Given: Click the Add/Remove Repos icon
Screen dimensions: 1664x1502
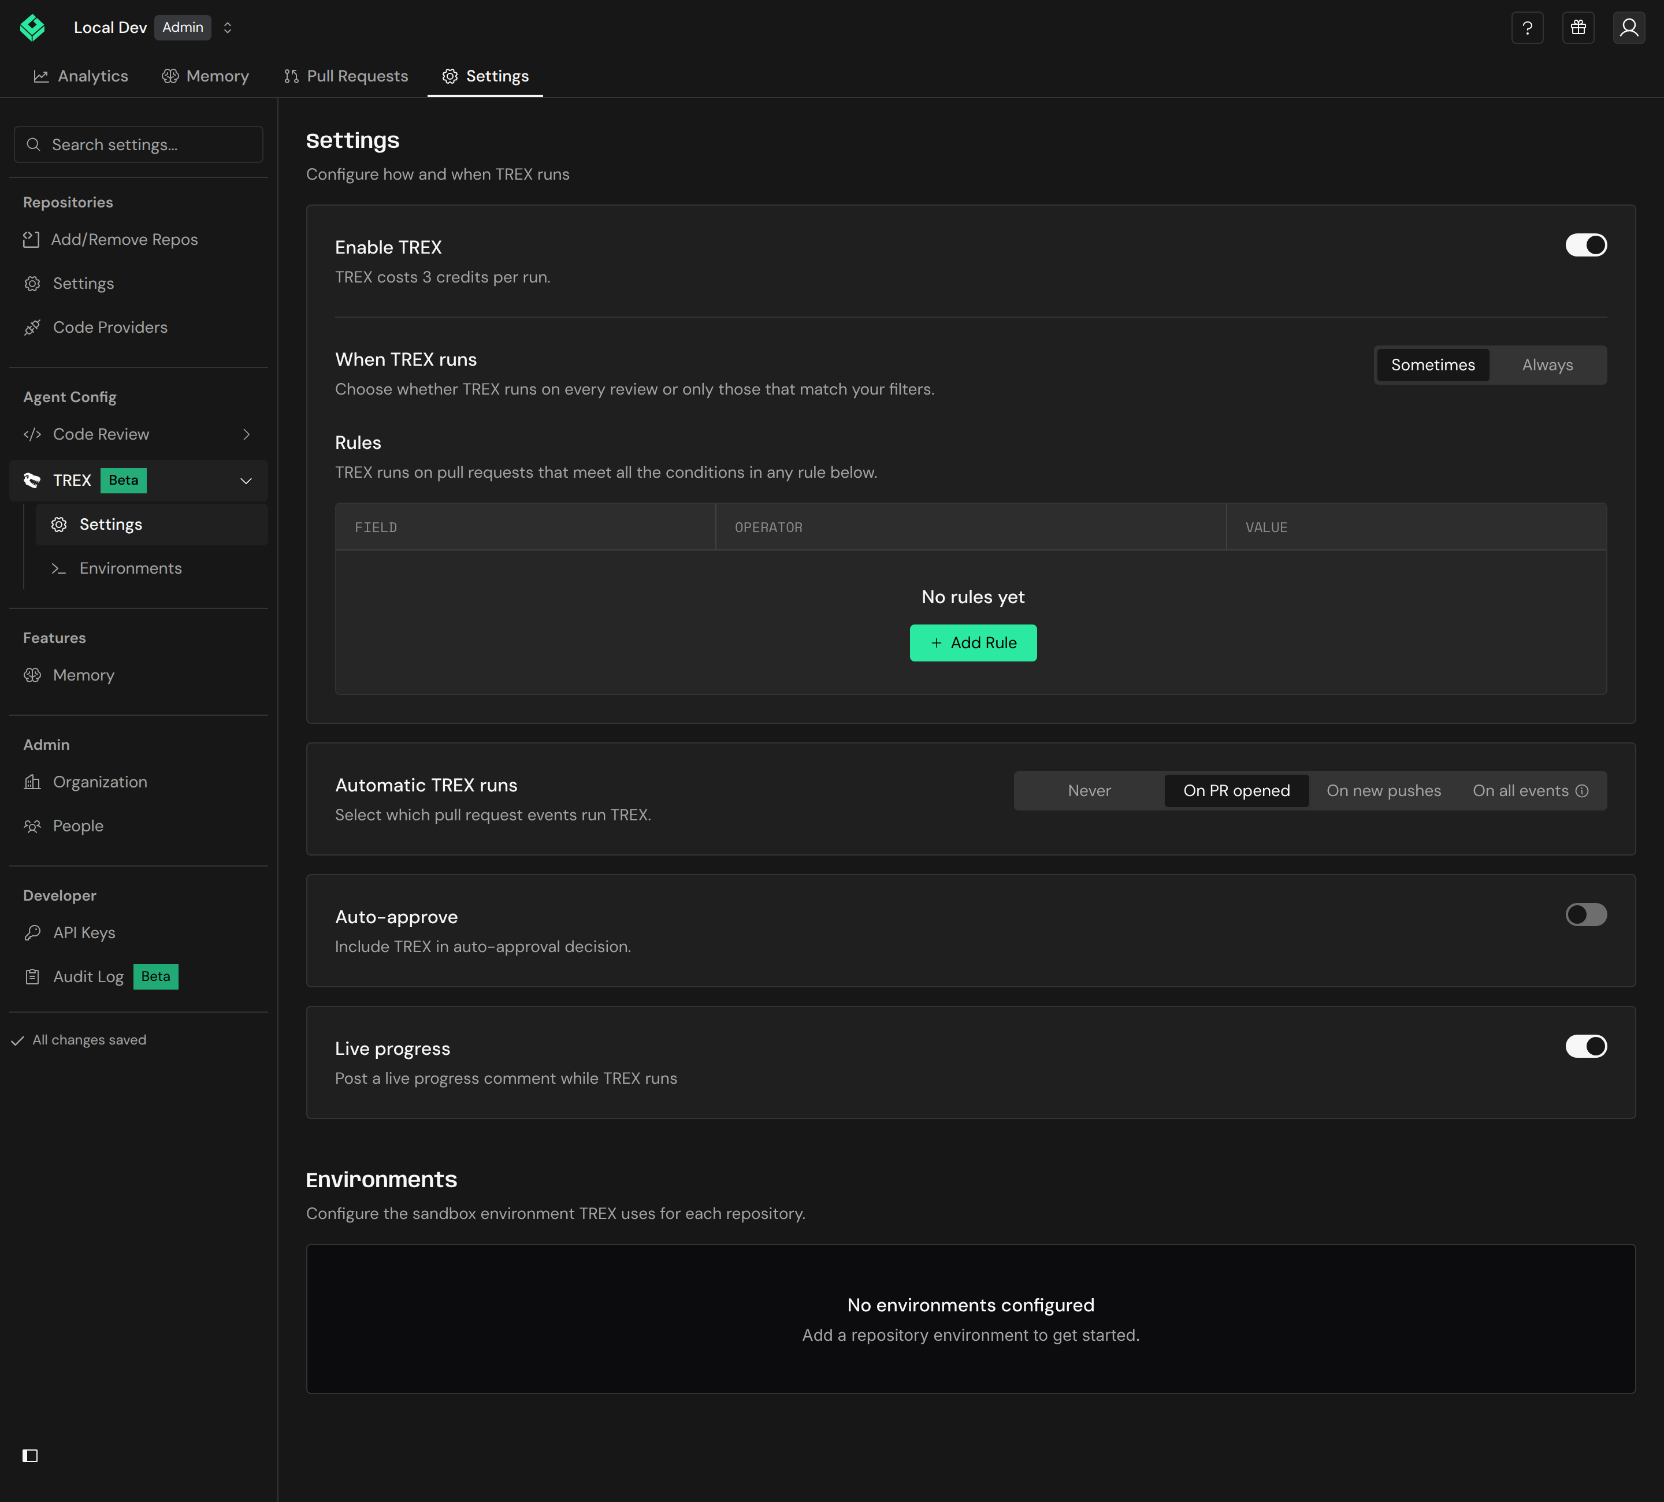Looking at the screenshot, I should click(x=31, y=239).
